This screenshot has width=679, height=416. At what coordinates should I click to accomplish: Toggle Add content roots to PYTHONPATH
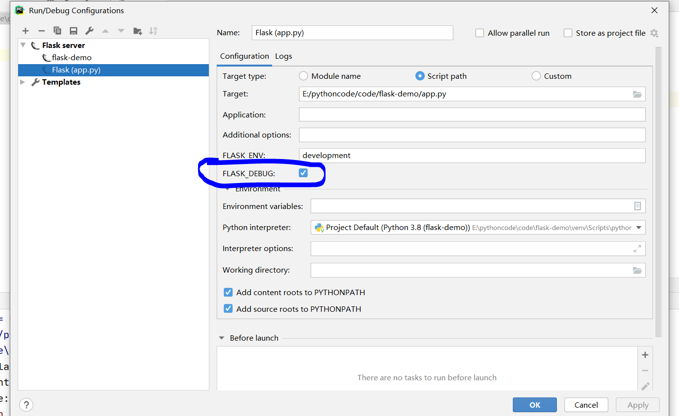(x=228, y=292)
